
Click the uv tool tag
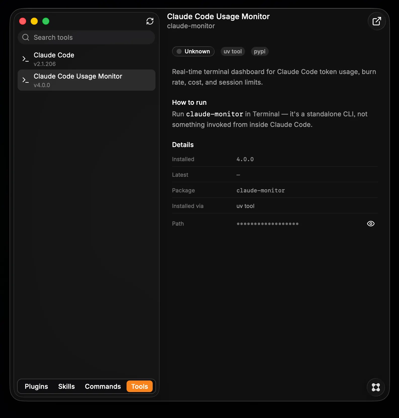click(x=233, y=51)
